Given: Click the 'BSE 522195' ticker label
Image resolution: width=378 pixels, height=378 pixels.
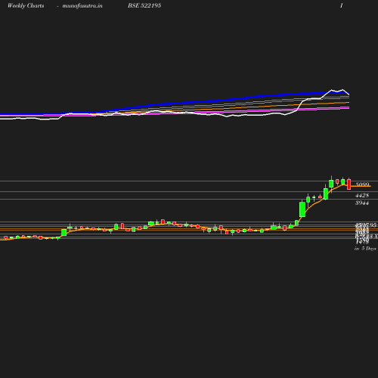Looking at the screenshot, I should [144, 5].
